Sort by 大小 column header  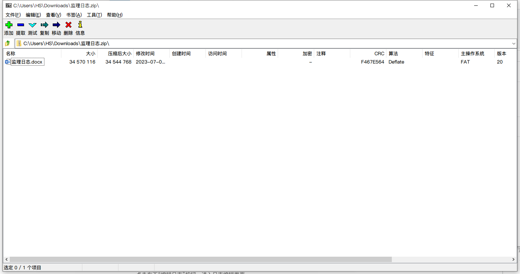(79, 53)
